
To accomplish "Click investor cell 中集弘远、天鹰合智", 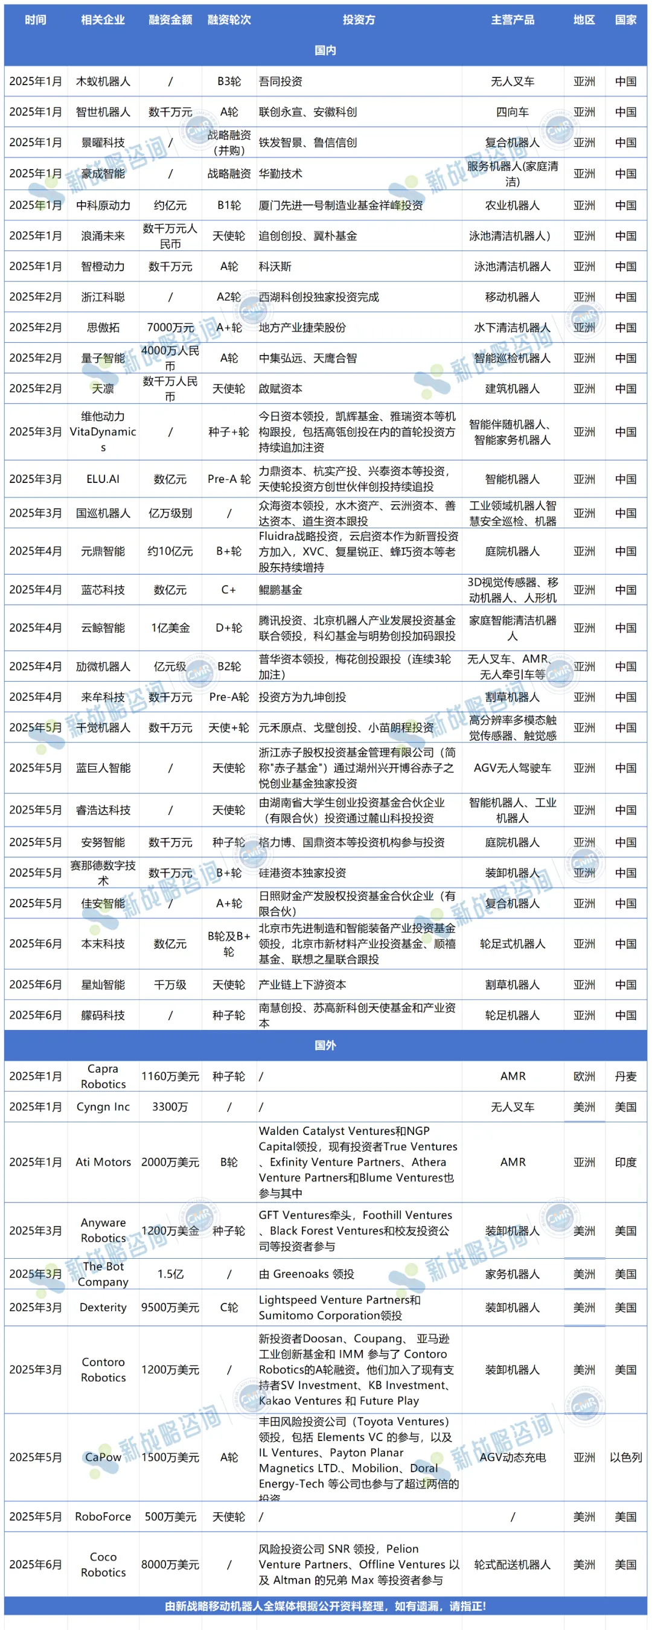I will click(308, 358).
